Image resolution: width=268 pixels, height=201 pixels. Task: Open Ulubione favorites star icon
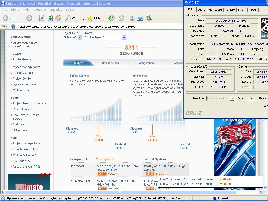click(90, 18)
